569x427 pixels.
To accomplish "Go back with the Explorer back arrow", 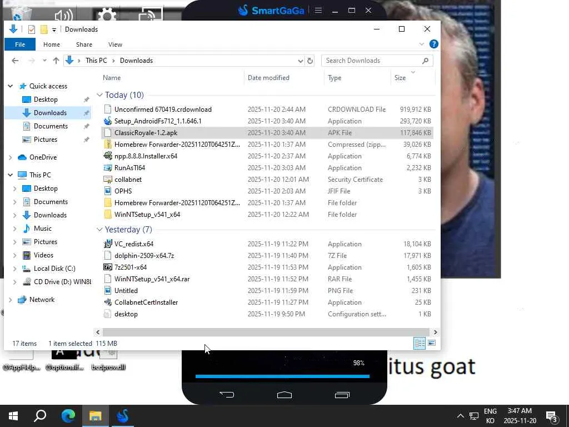I will coord(15,61).
